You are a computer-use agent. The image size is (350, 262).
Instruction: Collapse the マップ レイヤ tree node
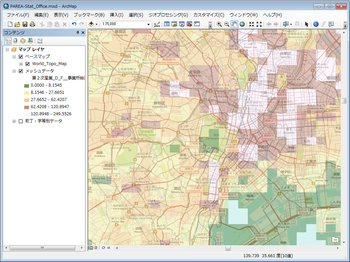(8, 49)
